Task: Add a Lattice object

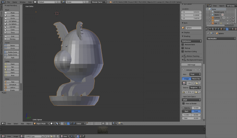Action: coord(11,87)
